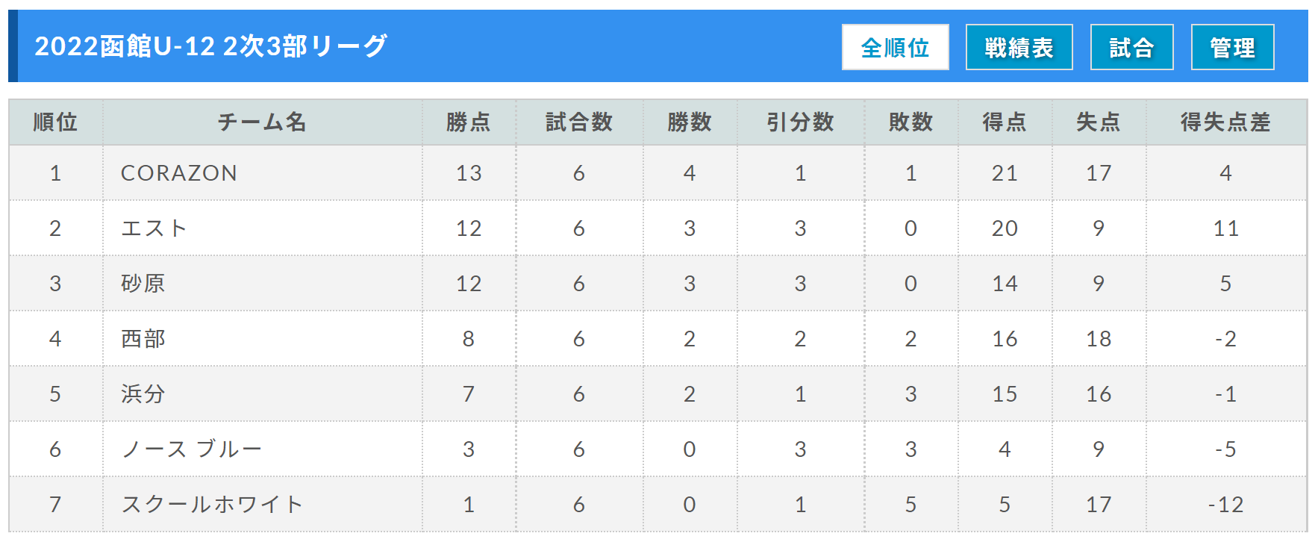Screen dimensions: 1315x545
Task: Click the 管理 button
Action: [x=1232, y=47]
